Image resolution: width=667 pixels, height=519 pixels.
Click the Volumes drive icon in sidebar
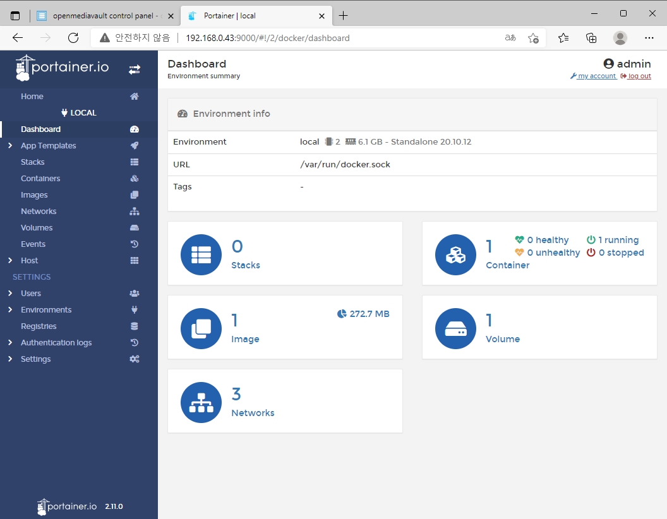[135, 228]
